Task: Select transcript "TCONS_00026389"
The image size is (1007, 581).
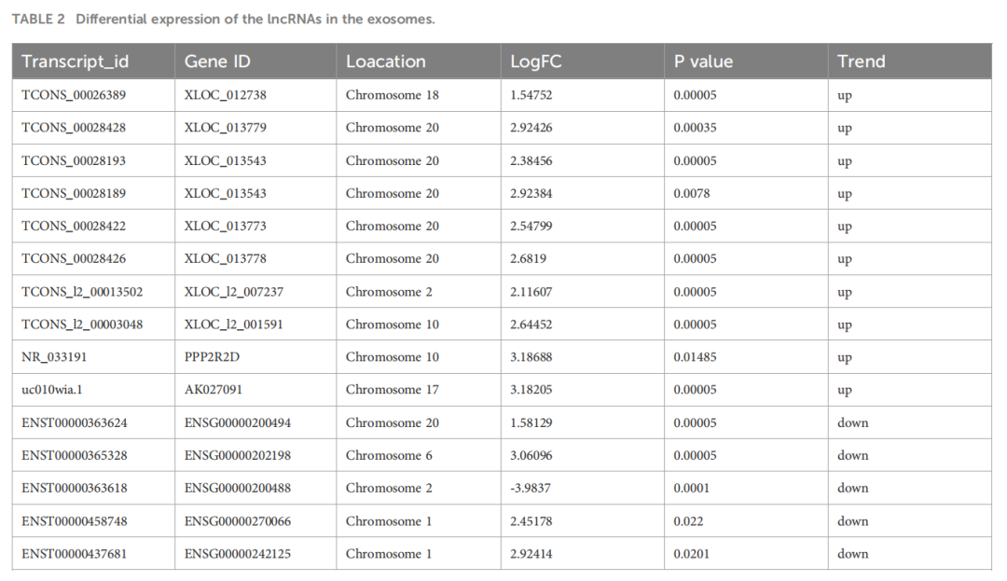Action: [x=74, y=95]
